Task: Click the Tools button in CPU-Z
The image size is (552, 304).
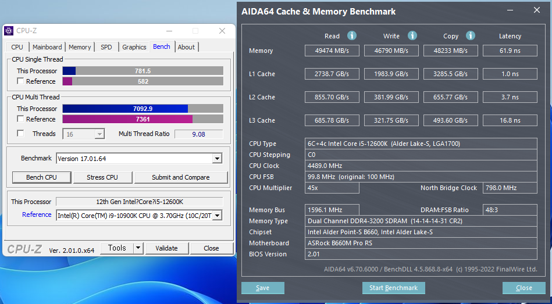Action: coord(117,248)
